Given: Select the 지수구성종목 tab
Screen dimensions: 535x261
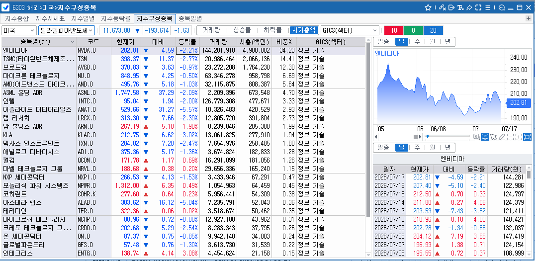Looking at the screenshot, I should (x=155, y=18).
